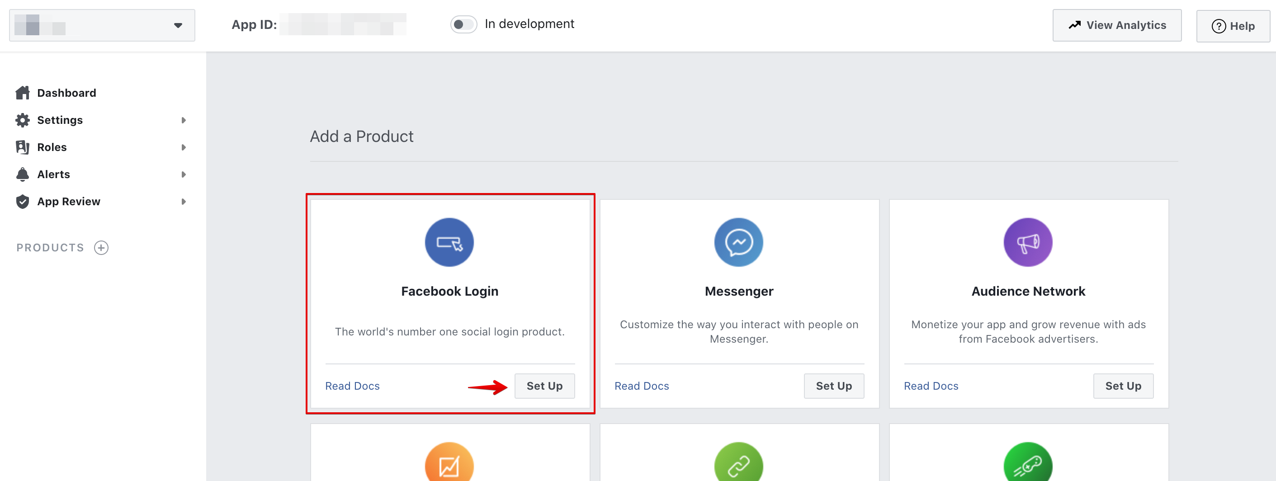1276x481 pixels.
Task: Click the Audience Network megaphone icon
Action: coord(1028,242)
